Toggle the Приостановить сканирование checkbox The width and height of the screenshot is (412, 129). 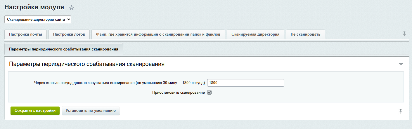click(x=209, y=93)
